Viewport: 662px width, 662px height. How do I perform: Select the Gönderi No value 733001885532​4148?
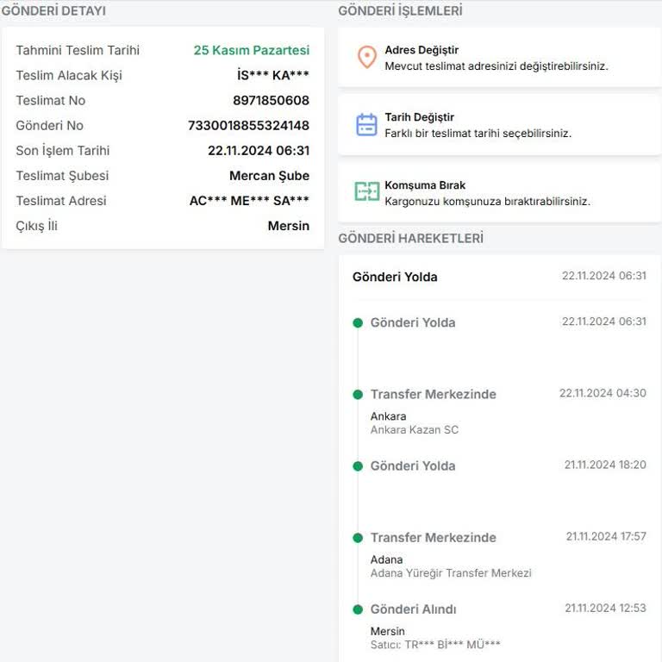[x=248, y=125]
